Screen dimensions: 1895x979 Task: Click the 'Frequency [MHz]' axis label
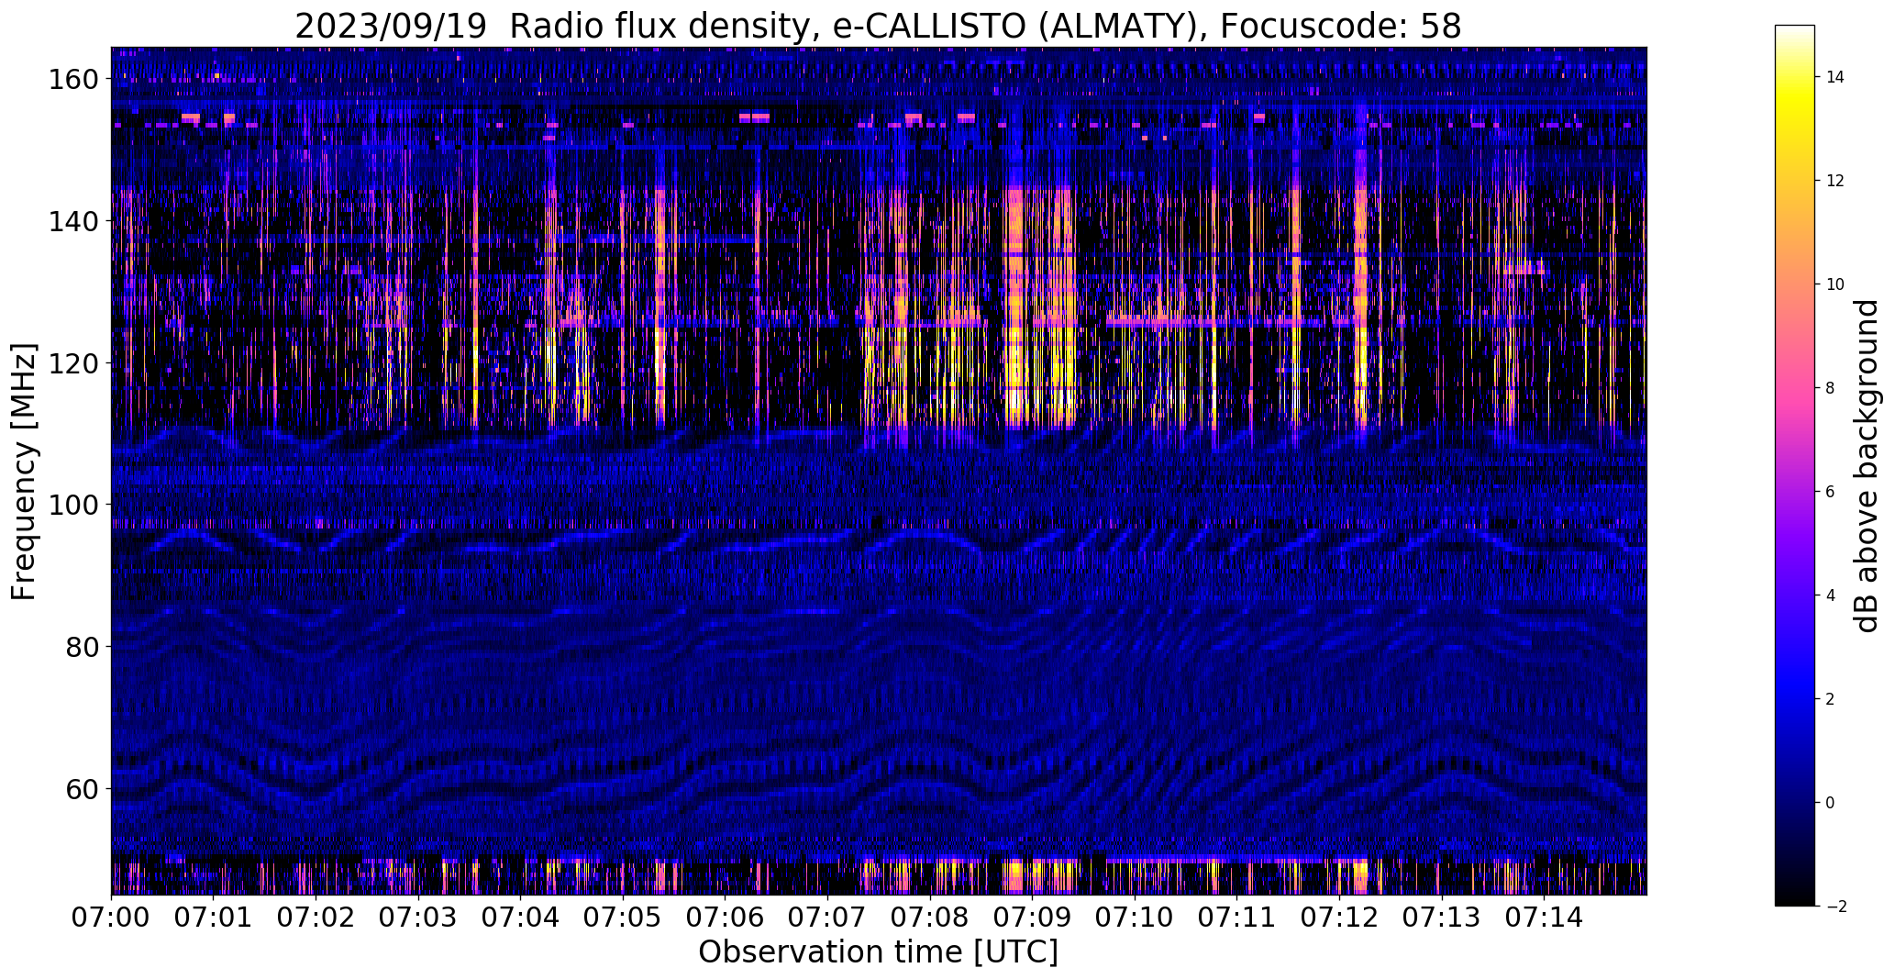tap(24, 472)
